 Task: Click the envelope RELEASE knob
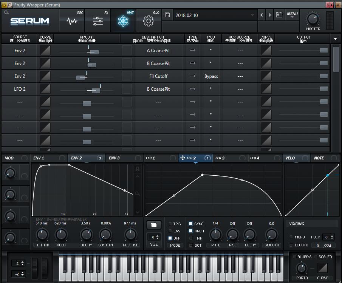tap(131, 235)
